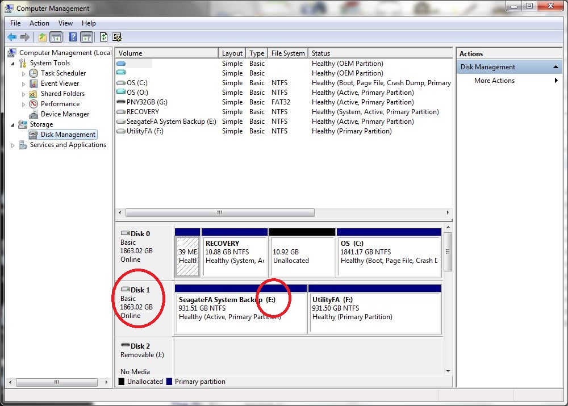Click the Shared Folders icon in tree
Image resolution: width=568 pixels, height=406 pixels.
34,94
